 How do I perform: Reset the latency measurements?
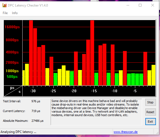[150, 112]
